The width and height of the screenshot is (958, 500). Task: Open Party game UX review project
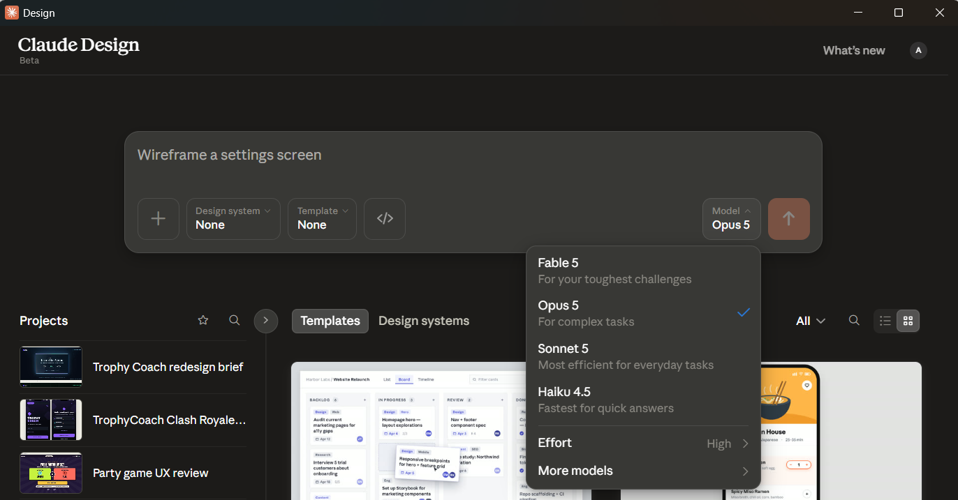pyautogui.click(x=151, y=473)
